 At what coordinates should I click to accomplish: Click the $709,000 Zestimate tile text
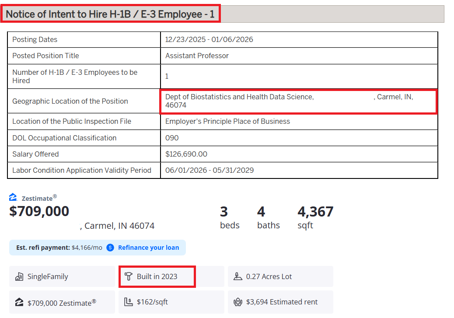(x=62, y=303)
